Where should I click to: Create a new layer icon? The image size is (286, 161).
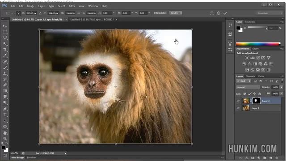(x=271, y=158)
